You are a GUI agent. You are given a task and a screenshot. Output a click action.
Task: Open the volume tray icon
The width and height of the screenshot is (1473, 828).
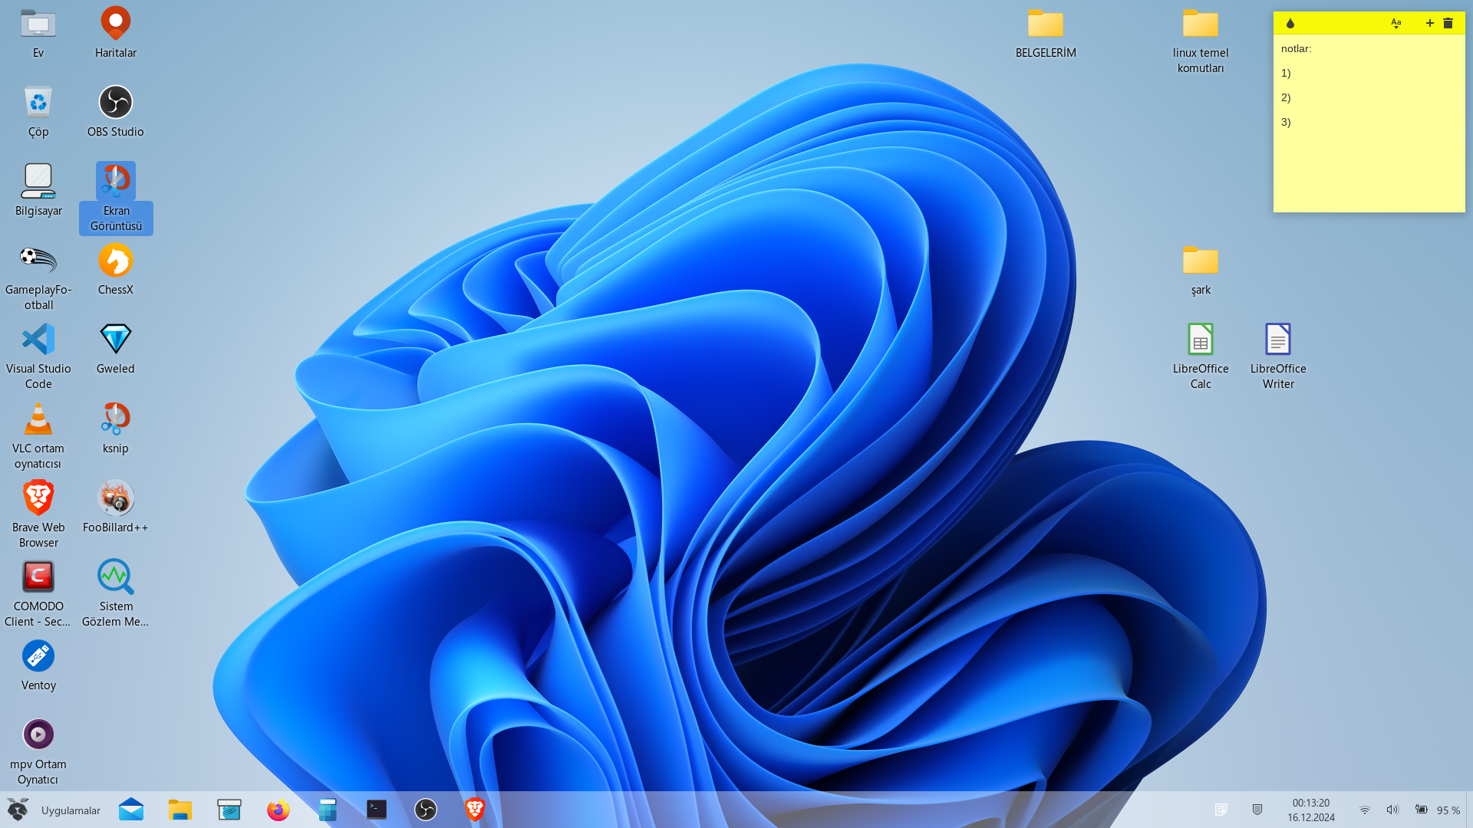pyautogui.click(x=1393, y=810)
